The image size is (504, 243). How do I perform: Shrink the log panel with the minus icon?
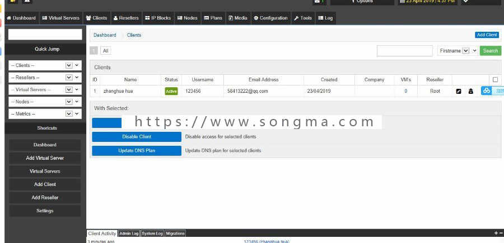pyautogui.click(x=501, y=234)
